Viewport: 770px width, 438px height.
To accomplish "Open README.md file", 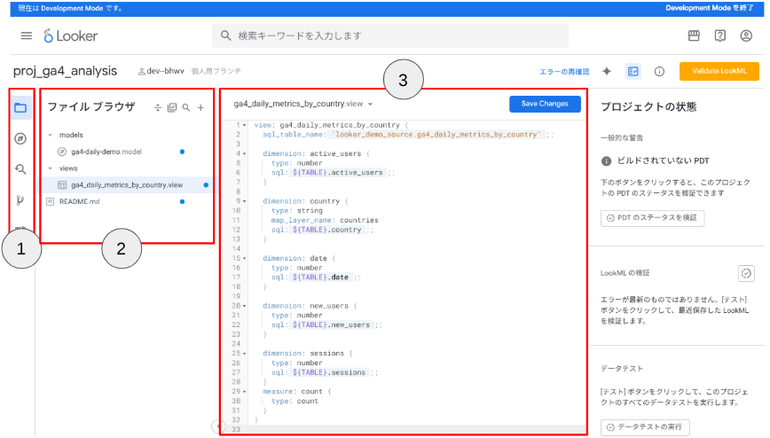I will coord(79,202).
